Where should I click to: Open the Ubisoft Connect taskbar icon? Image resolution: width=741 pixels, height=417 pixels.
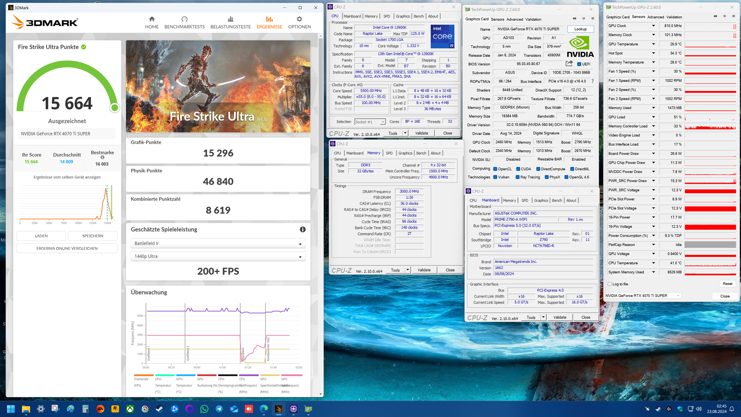(145, 409)
